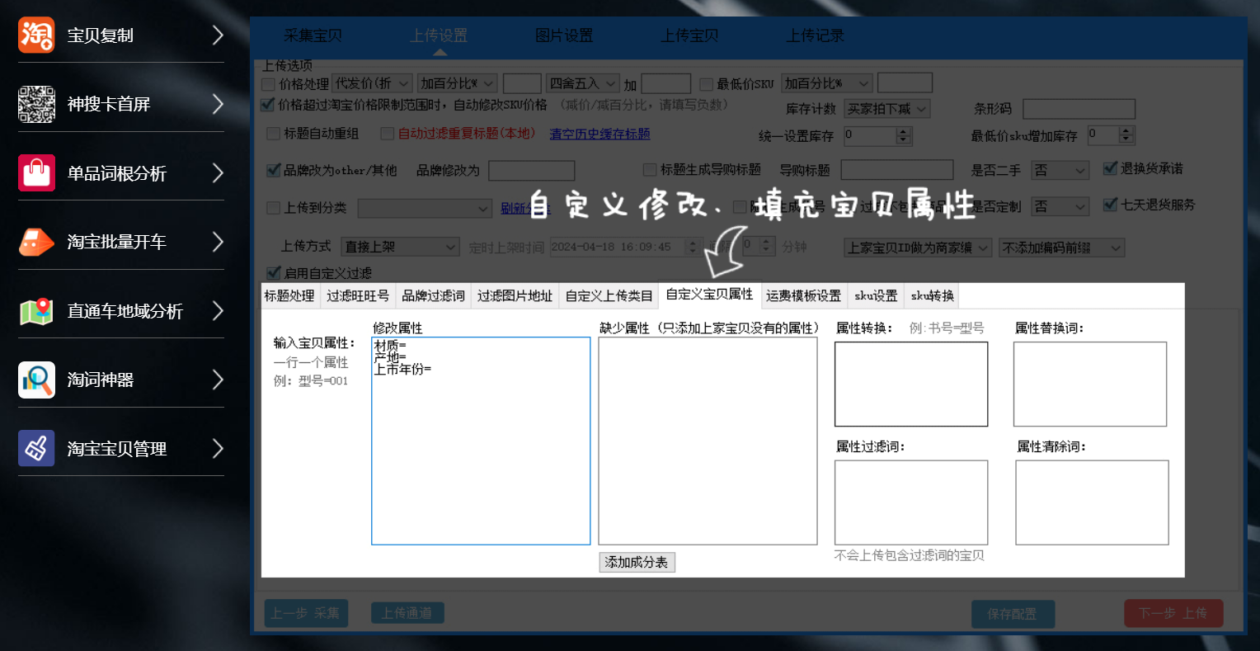Toggle 自动过滤重复标题(本地) checkbox
The height and width of the screenshot is (651, 1260).
pyautogui.click(x=387, y=134)
